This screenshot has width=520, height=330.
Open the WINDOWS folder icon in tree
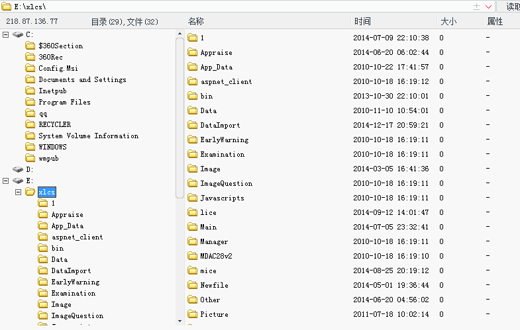(30, 147)
